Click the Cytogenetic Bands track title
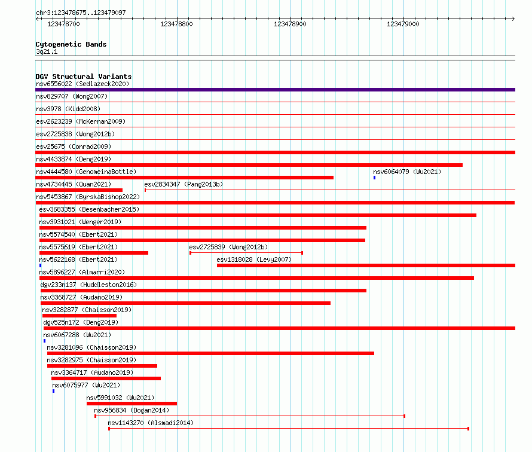 [x=71, y=44]
